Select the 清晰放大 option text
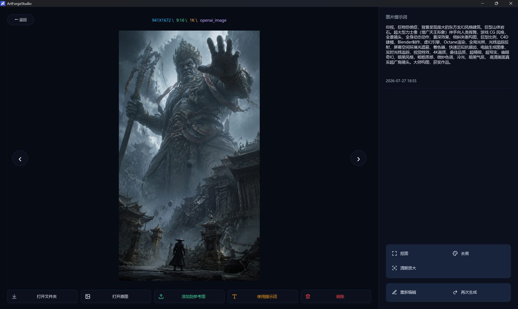Screen dimensions: 518x309 point(408,268)
